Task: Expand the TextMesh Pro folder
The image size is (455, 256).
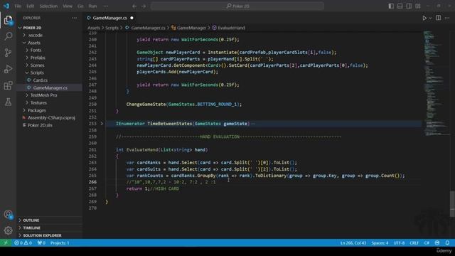Action: (49, 95)
